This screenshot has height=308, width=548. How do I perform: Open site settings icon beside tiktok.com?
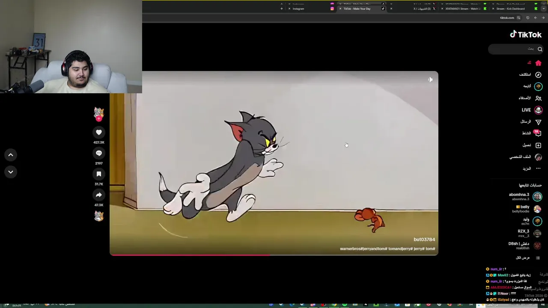(518, 18)
